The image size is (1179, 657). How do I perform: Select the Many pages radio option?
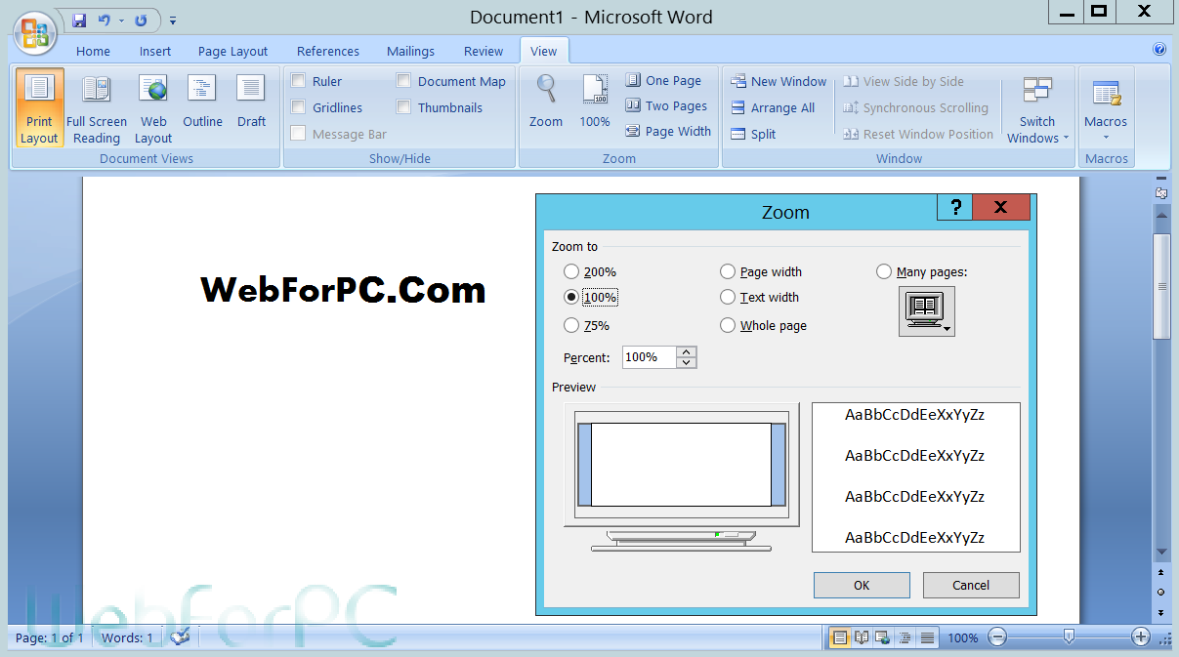884,272
